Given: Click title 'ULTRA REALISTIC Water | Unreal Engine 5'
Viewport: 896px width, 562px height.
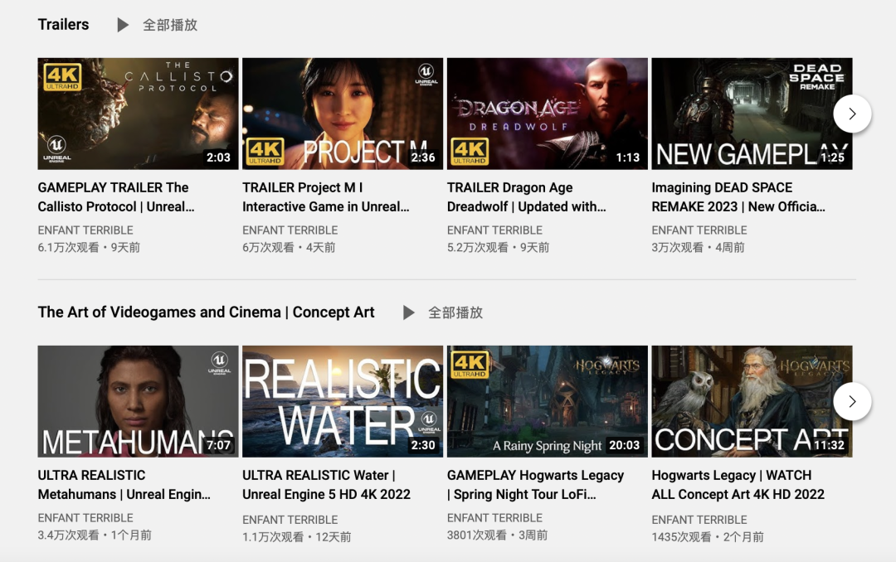Looking at the screenshot, I should click(x=326, y=485).
